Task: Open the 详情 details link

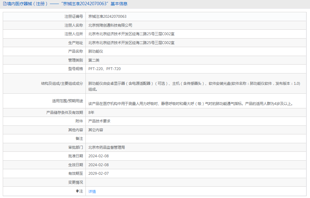Action: 92,192
